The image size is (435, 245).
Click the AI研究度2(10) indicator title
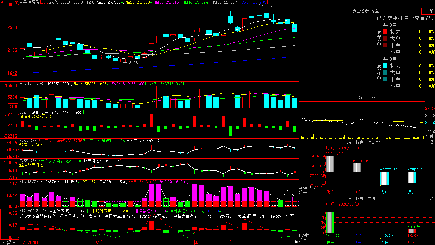(33, 211)
